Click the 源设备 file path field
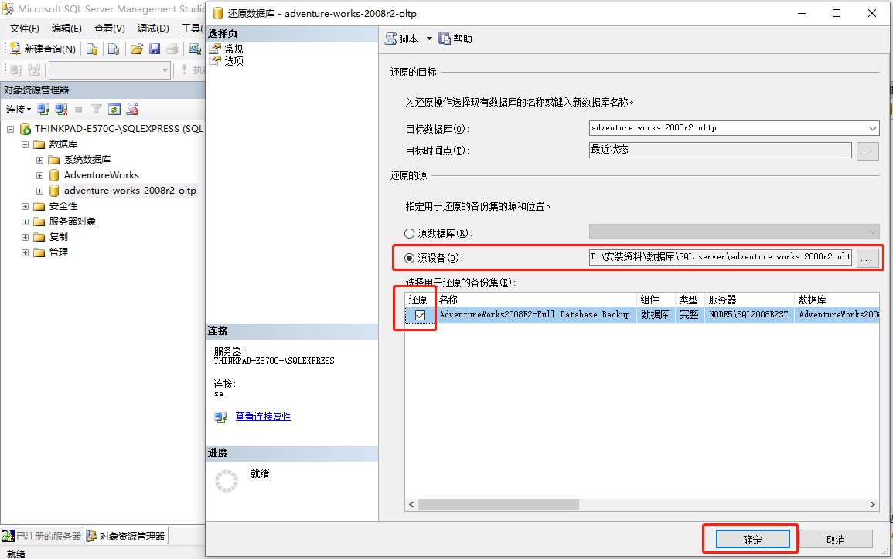The height and width of the screenshot is (559, 893). click(x=721, y=257)
